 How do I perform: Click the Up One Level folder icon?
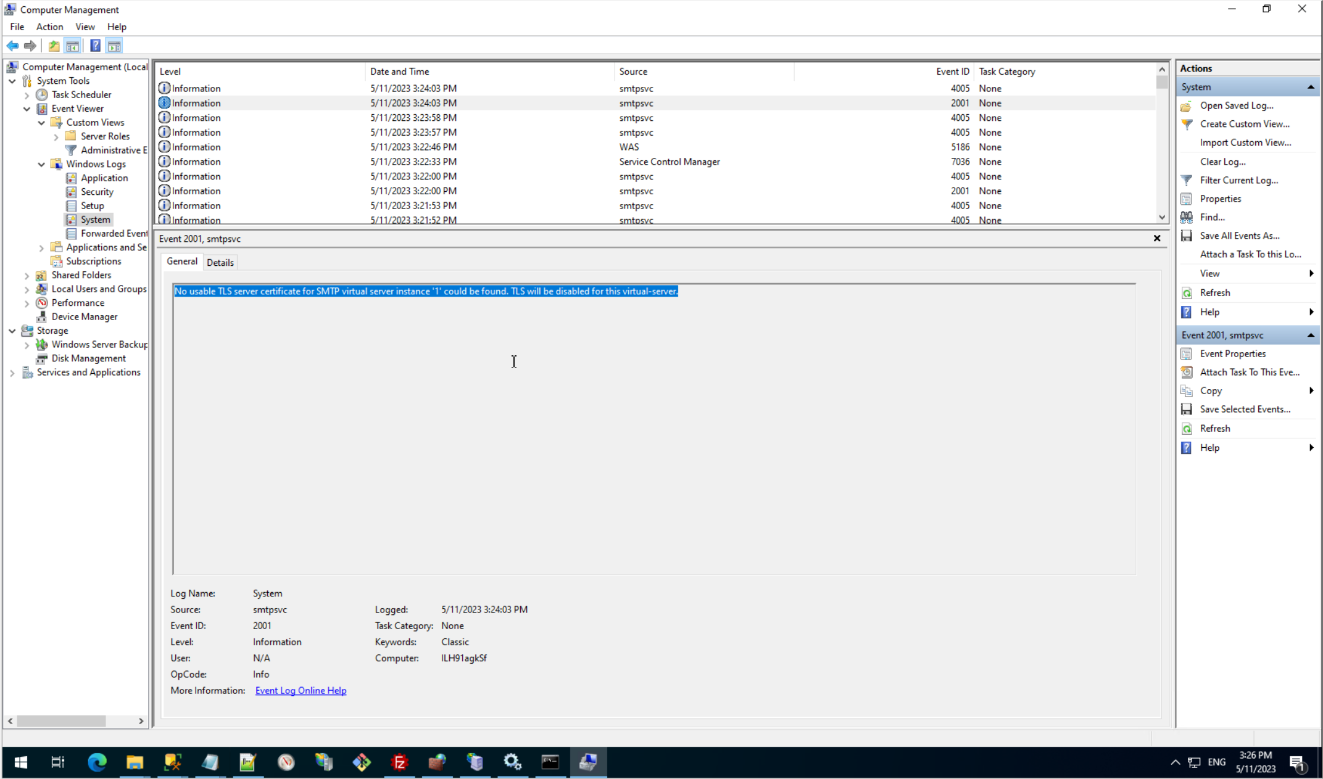point(54,46)
